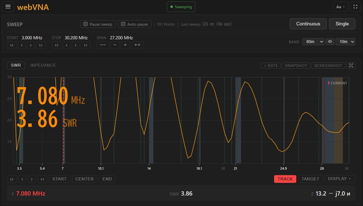This screenshot has width=363, height=206.
Task: Move marker far right below chart
Action: [42, 179]
